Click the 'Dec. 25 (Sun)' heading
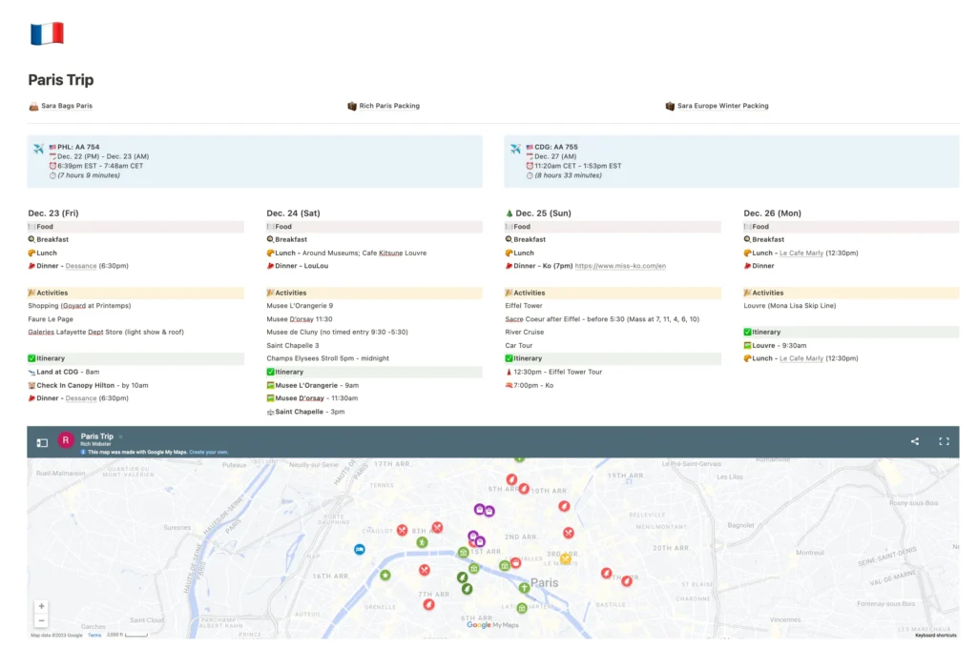Image resolution: width=977 pixels, height=649 pixels. pos(543,213)
